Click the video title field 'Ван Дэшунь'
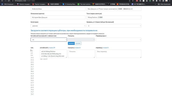Viewport: 172px width, 96px height. pyautogui.click(x=114, y=9)
